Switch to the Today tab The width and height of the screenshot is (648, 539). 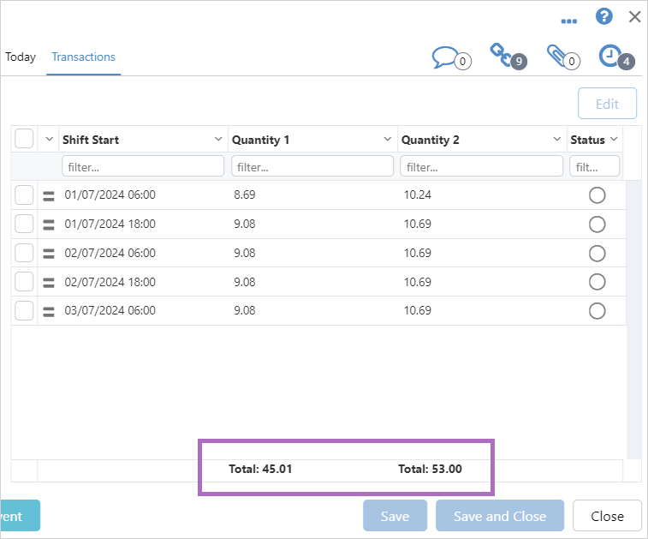[x=21, y=57]
